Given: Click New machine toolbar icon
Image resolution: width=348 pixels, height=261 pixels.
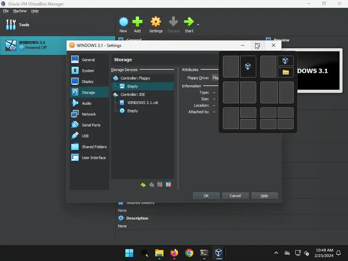Looking at the screenshot, I should tap(123, 22).
